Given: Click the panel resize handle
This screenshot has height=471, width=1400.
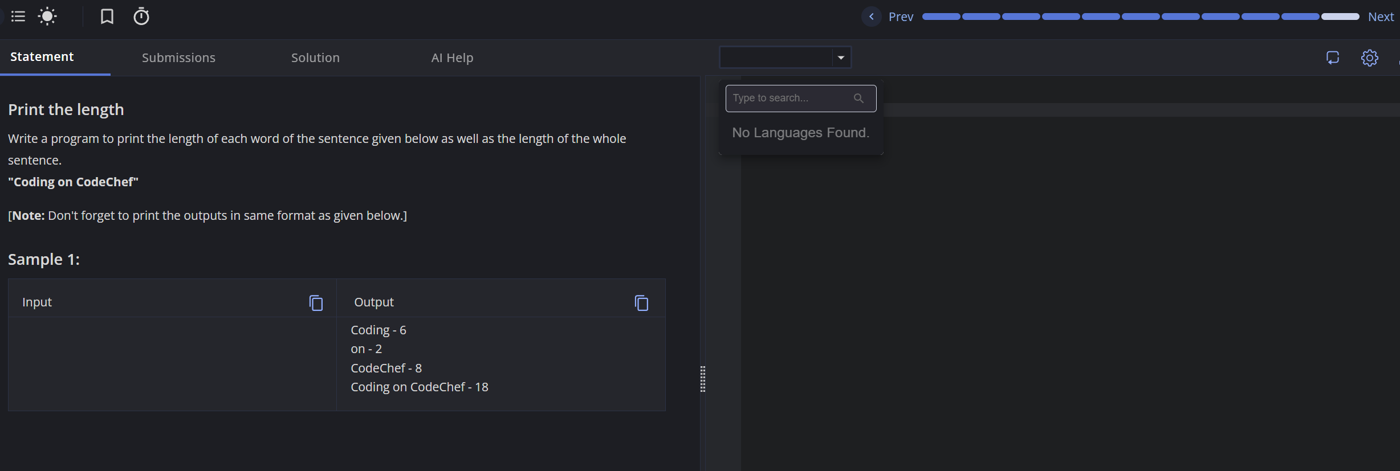Looking at the screenshot, I should tap(703, 379).
